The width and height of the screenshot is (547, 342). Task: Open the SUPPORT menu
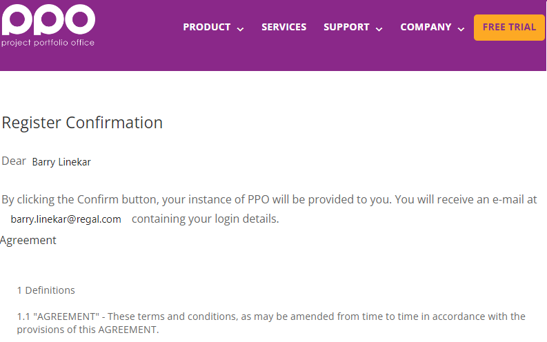(346, 27)
